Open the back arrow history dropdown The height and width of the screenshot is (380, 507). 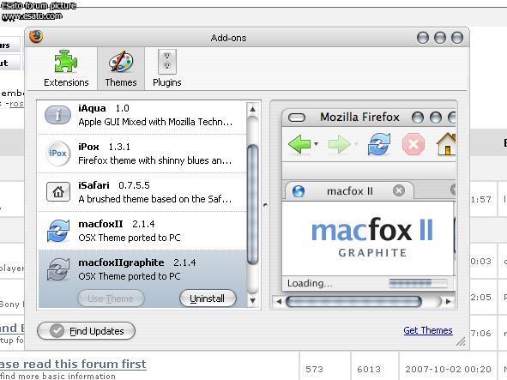tap(317, 144)
